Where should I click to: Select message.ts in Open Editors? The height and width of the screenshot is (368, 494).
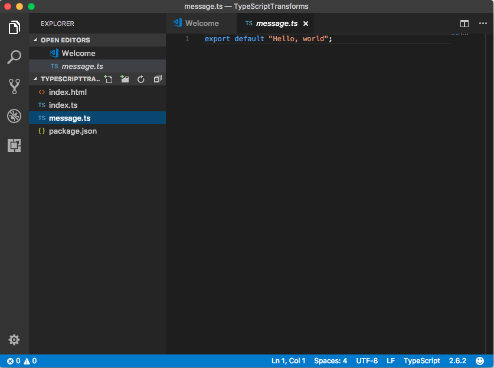pos(97,67)
